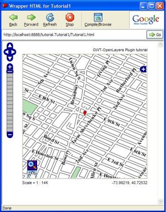This screenshot has height=212, width=166.
Task: Pan map east with right arrow
Action: point(14,52)
